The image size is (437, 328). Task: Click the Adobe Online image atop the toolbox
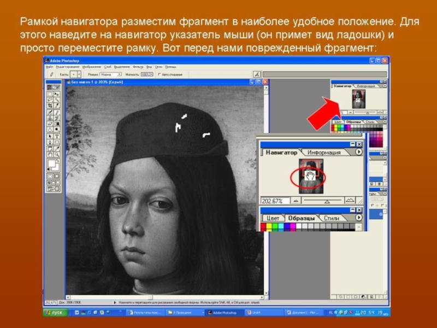[x=53, y=87]
